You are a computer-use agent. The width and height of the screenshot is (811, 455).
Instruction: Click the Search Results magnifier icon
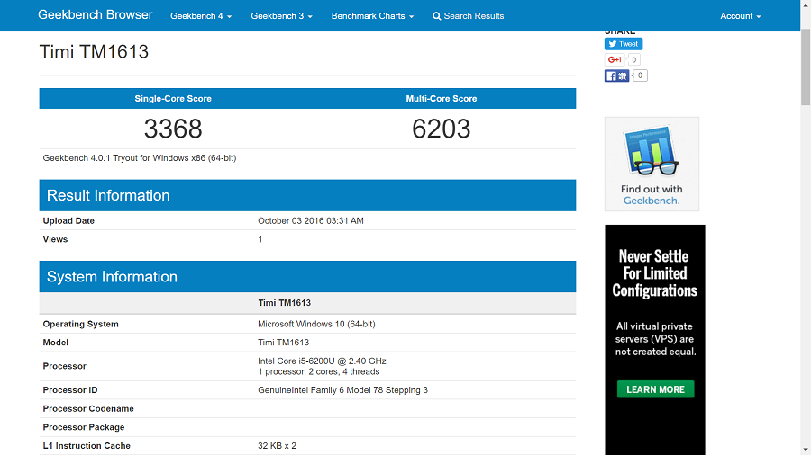point(436,16)
